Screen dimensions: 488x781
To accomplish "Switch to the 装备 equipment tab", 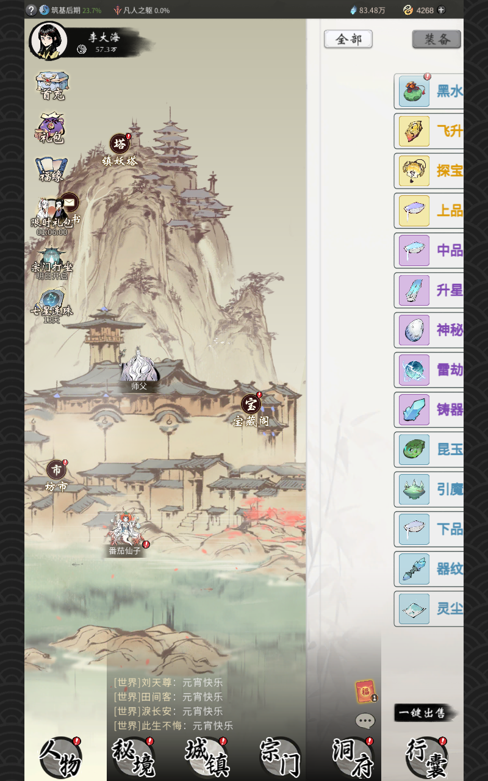I will click(x=436, y=40).
